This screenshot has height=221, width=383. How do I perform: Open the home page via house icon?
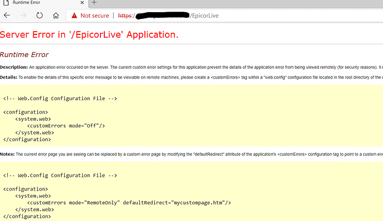tap(56, 16)
